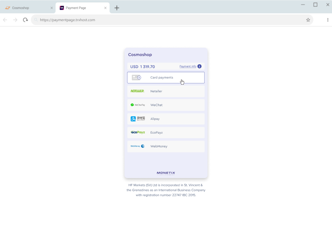Click the ecoPayz logo
The height and width of the screenshot is (249, 332).
click(138, 132)
